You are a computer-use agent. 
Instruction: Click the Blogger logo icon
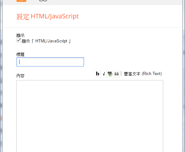tap(21, 1)
